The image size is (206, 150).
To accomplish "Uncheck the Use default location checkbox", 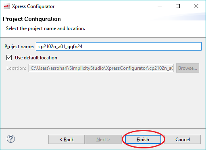I will [9, 58].
